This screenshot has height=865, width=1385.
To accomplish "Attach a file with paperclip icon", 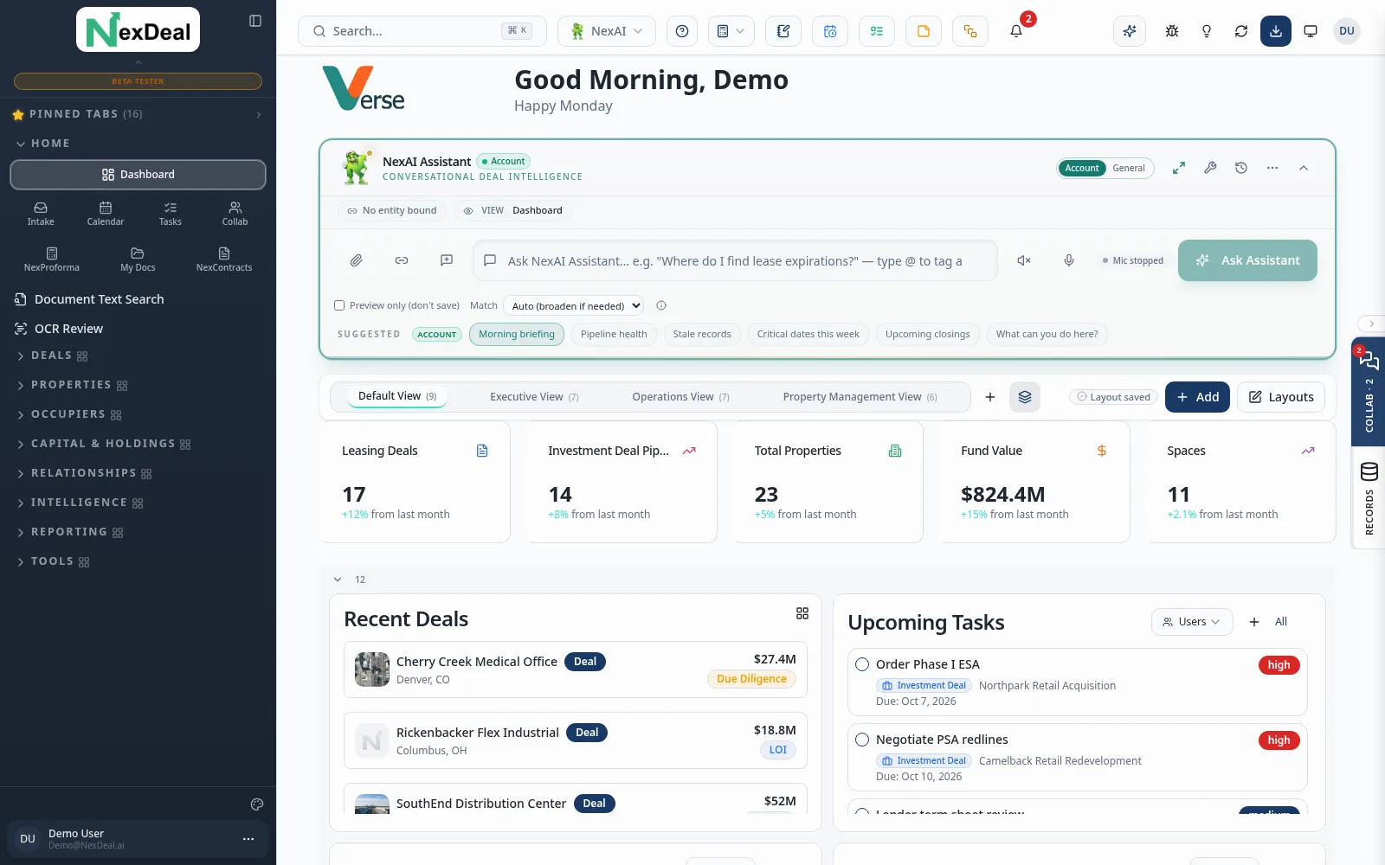I will tap(356, 260).
